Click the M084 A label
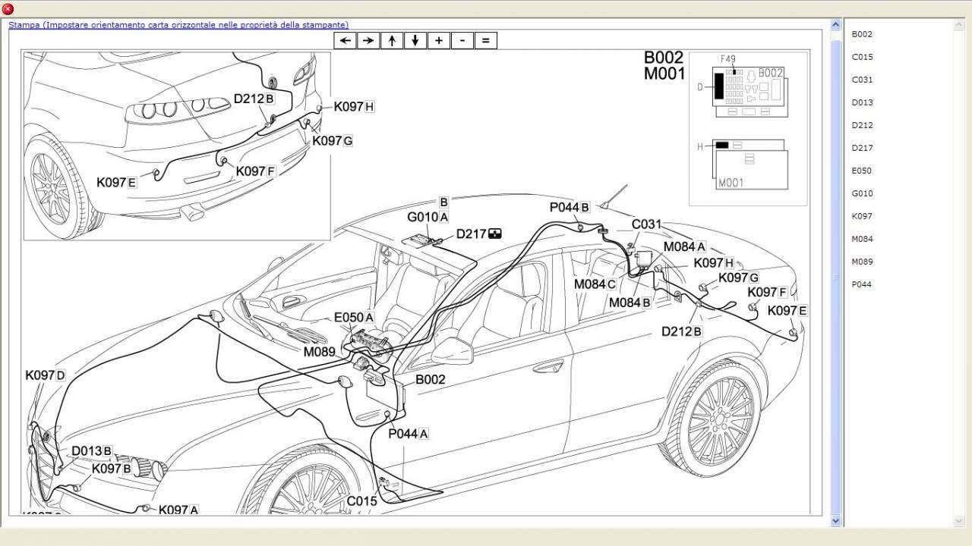This screenshot has width=972, height=546. pyautogui.click(x=685, y=246)
